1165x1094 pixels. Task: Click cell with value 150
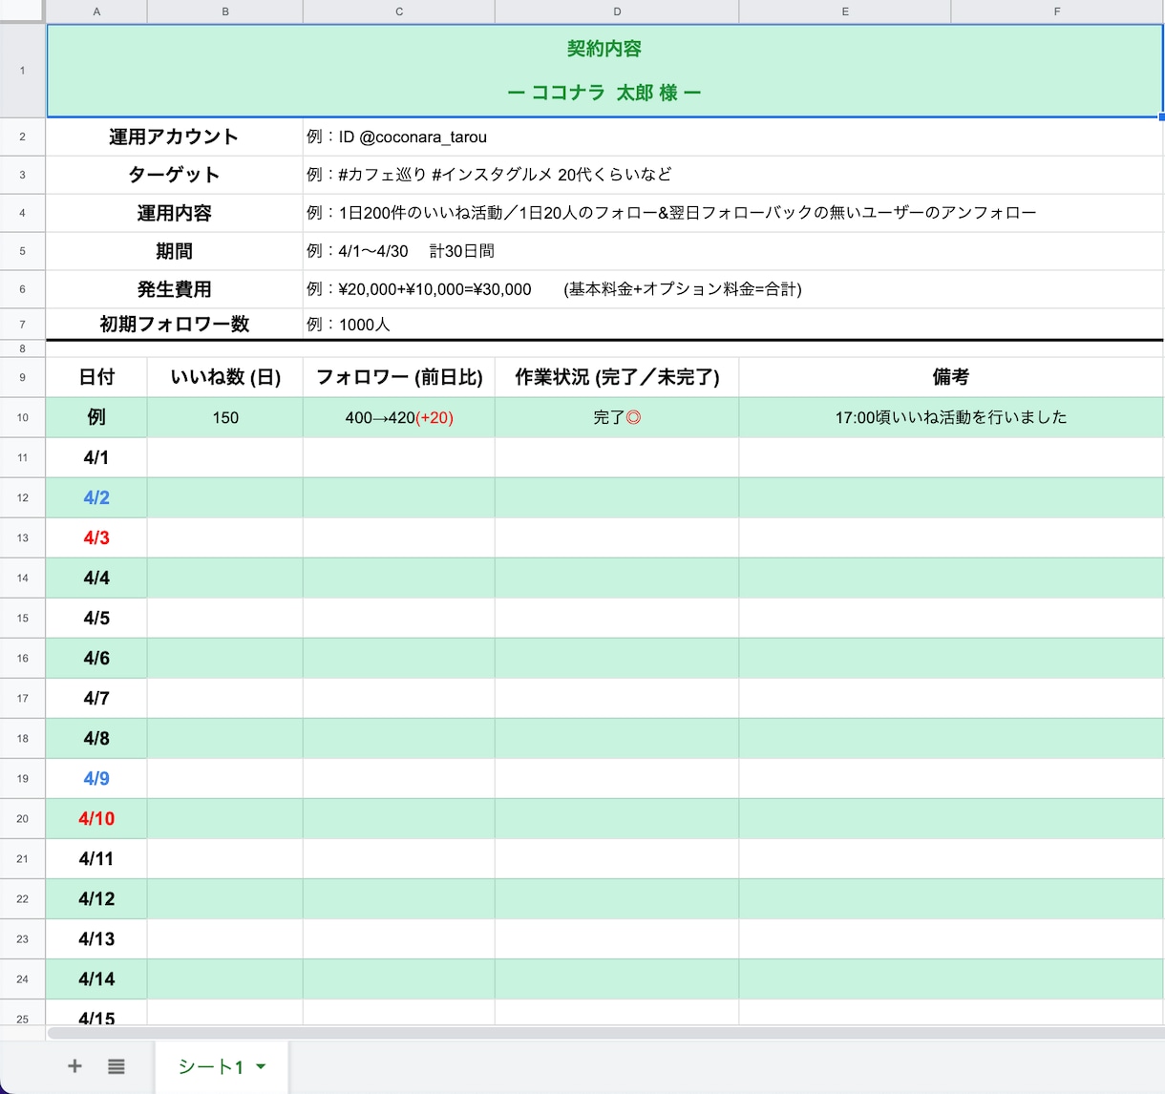(x=225, y=417)
